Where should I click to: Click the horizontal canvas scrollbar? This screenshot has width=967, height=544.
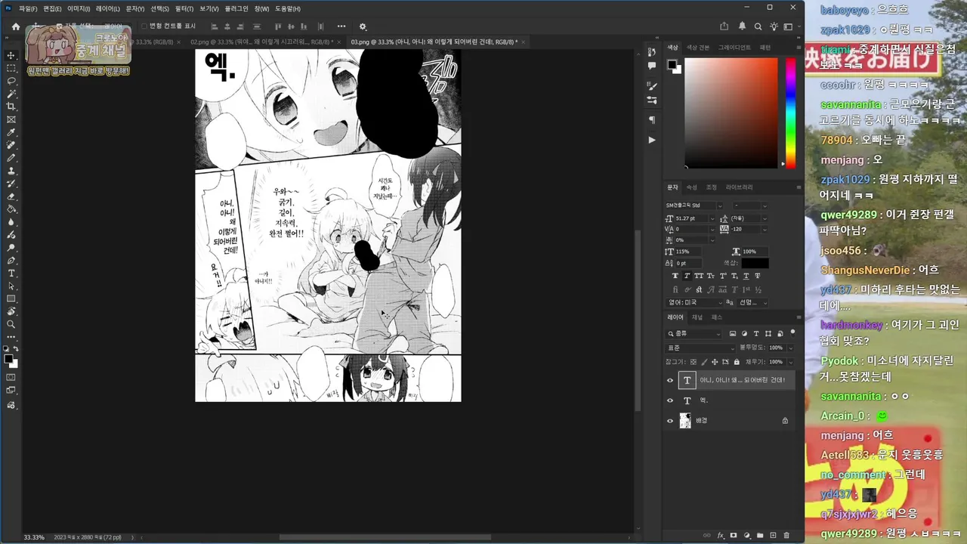pos(385,537)
